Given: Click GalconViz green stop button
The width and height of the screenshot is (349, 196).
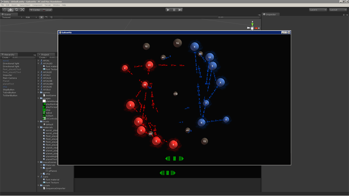Looking at the screenshot, I should 174,159.
